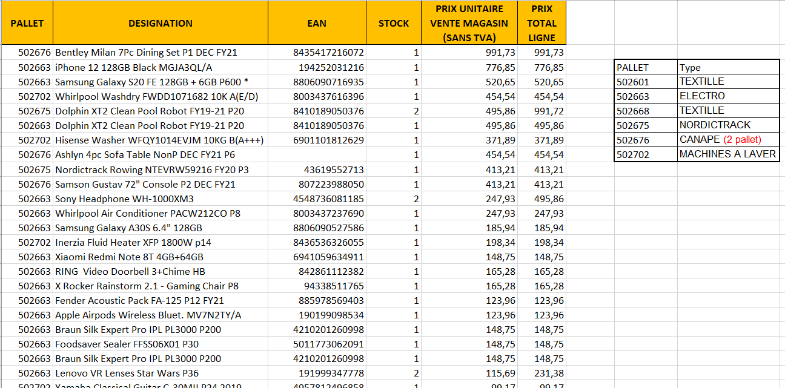Select the DESIGNATION header cell
The height and width of the screenshot is (388, 785).
[x=161, y=23]
